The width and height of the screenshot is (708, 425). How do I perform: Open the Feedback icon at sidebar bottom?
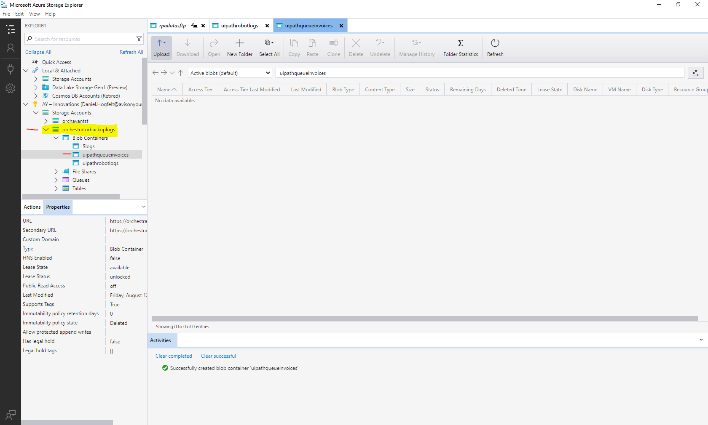click(11, 415)
